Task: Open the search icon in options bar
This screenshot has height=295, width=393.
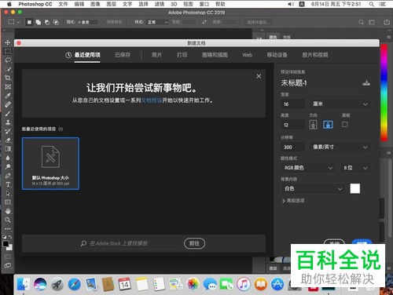Action: point(361,22)
